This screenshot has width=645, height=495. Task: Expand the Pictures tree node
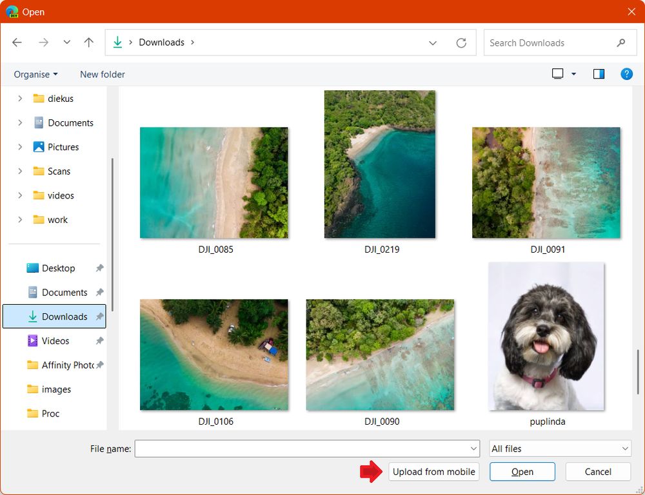click(20, 147)
